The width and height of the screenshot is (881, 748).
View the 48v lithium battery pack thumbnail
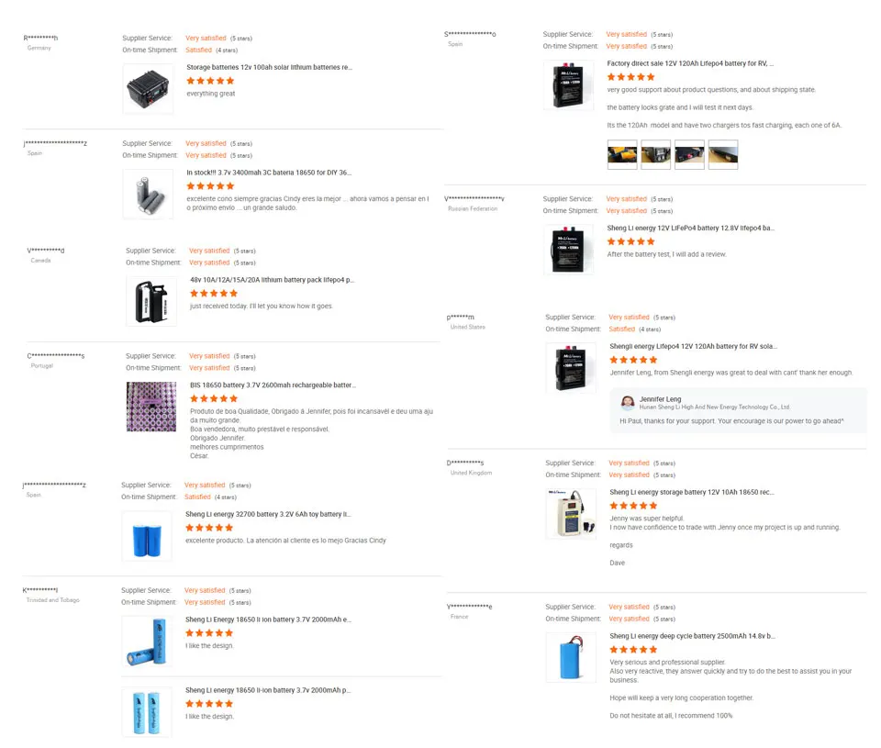pos(151,301)
